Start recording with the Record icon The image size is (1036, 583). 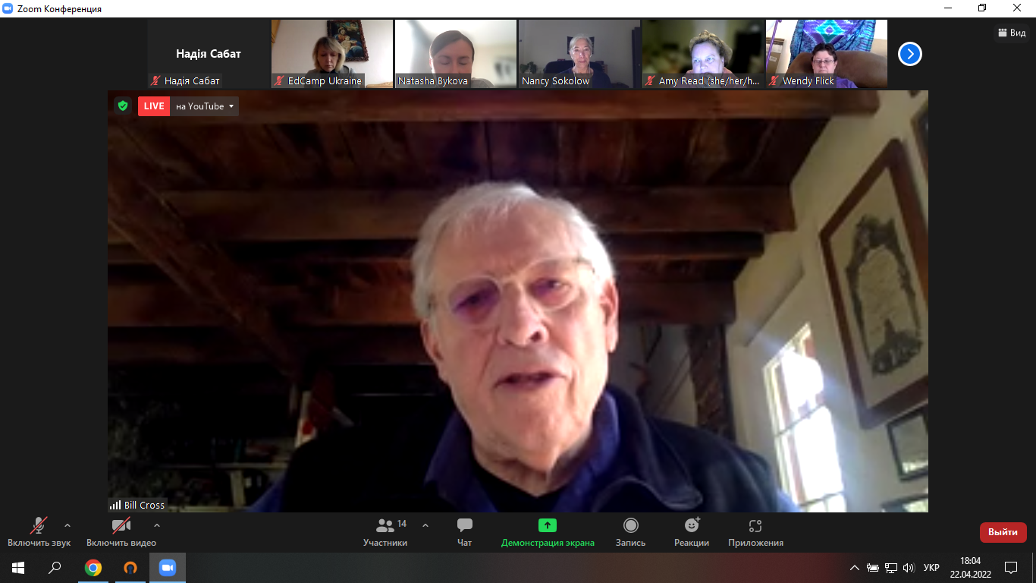pos(630,525)
